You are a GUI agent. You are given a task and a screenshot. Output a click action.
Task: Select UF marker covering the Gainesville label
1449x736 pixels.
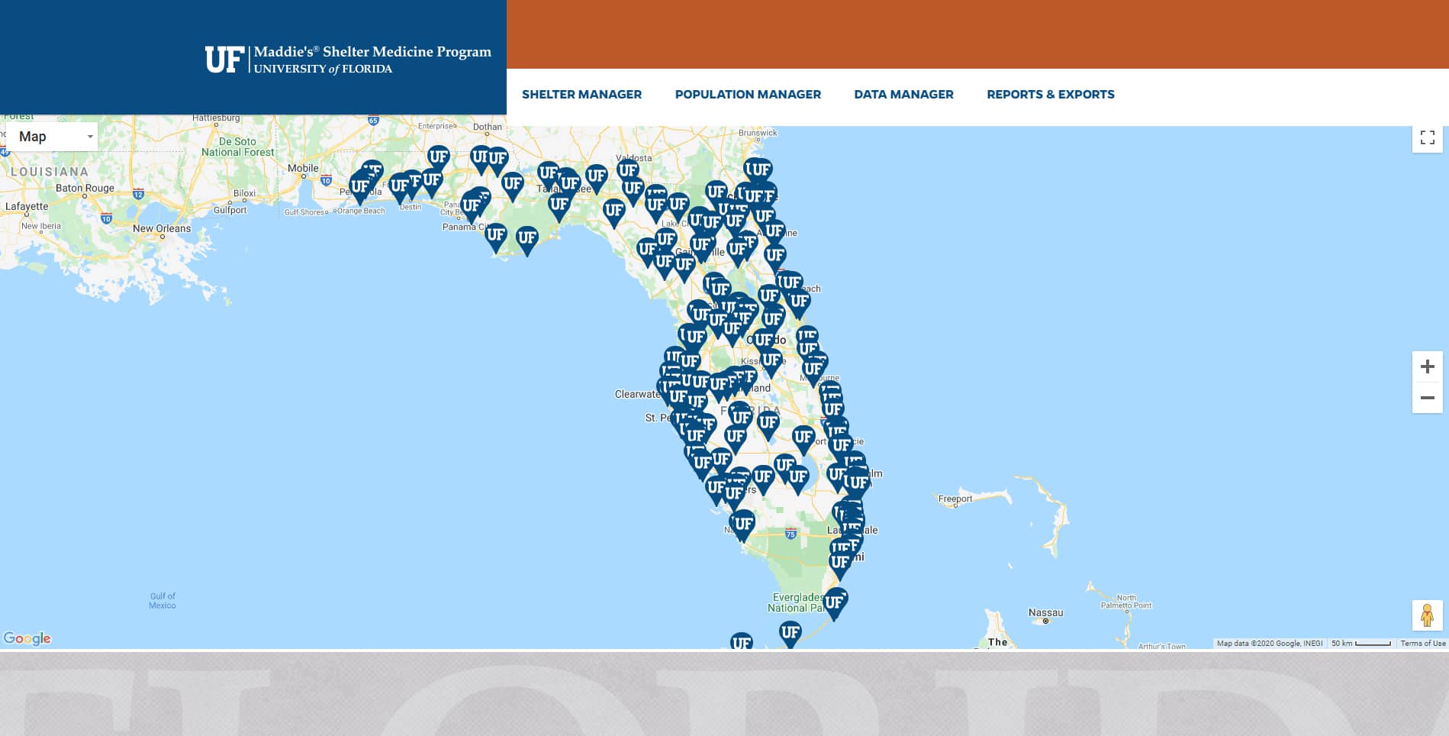click(702, 247)
